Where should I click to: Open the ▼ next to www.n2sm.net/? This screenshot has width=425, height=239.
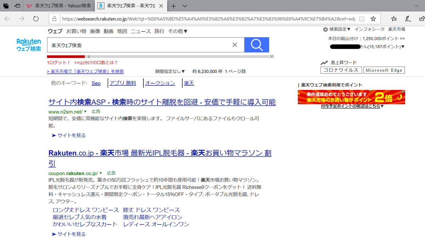(x=85, y=112)
